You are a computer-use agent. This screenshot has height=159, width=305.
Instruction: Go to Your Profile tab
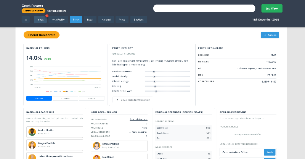58,19
